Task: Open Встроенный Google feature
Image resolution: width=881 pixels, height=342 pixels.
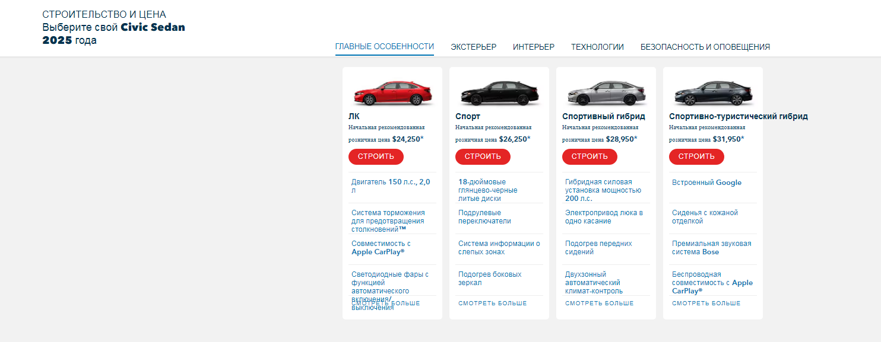Action: [x=706, y=183]
